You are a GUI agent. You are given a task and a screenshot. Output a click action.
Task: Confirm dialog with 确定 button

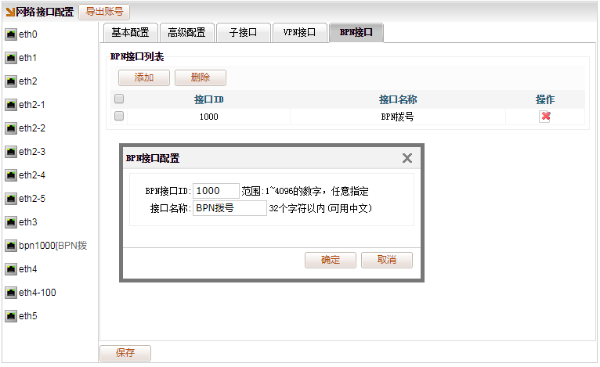[x=331, y=260]
